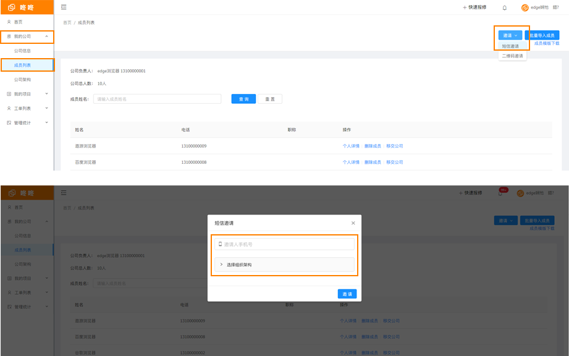Click the 请输入成员姓名 field in top panel
This screenshot has width=569, height=356.
pyautogui.click(x=157, y=99)
